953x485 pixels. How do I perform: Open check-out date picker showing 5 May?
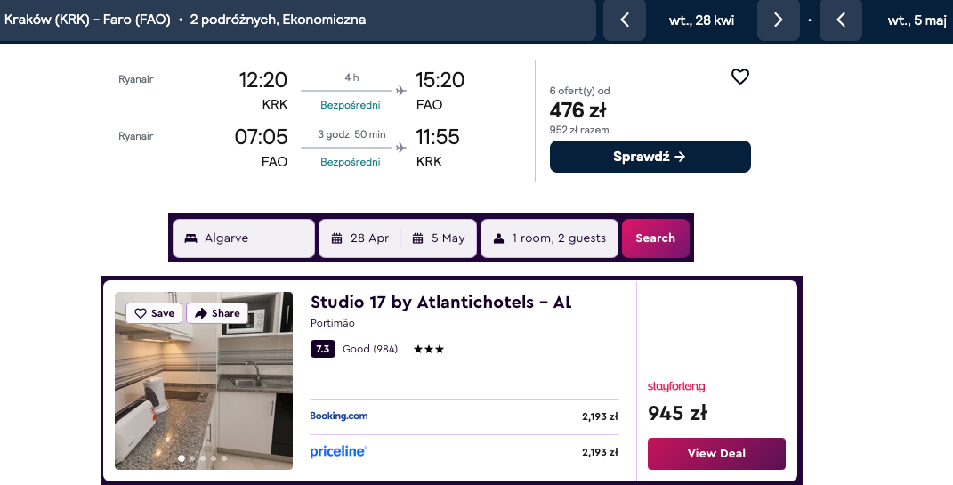tap(439, 238)
